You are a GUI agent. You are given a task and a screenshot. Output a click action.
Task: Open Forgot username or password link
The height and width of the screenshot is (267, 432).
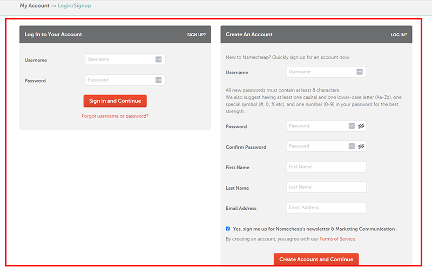115,116
